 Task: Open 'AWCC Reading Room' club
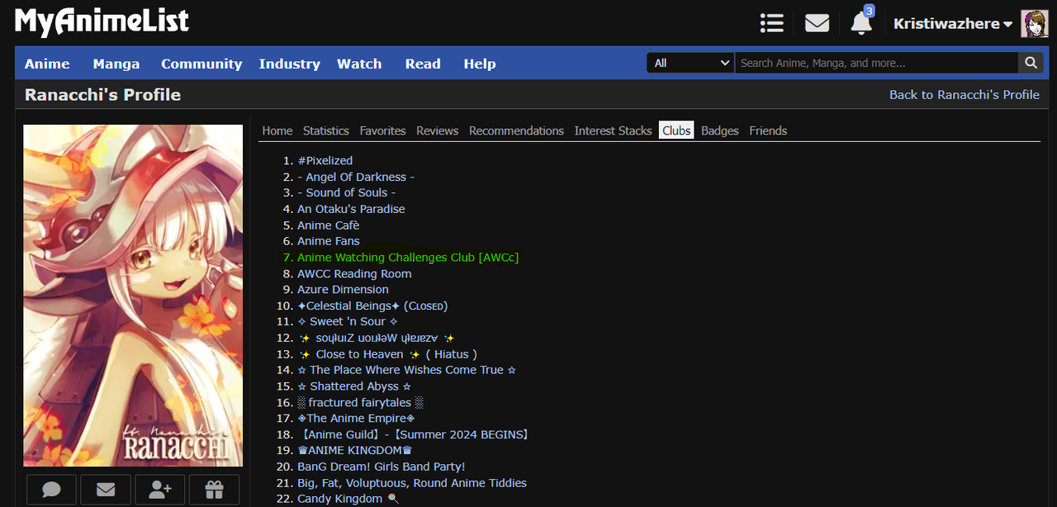[354, 273]
